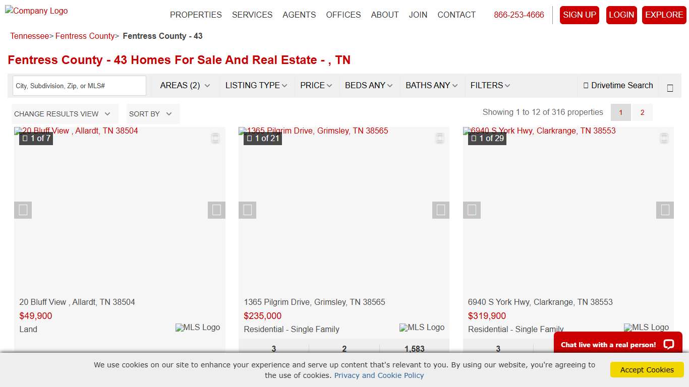
Task: Click the camera photo count icon on first listing
Action: coord(25,138)
